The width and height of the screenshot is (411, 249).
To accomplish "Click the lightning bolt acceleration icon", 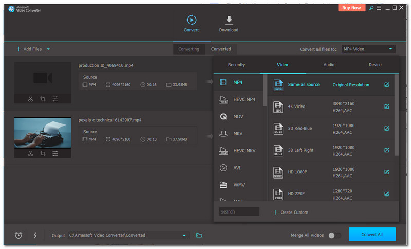I will [x=35, y=235].
